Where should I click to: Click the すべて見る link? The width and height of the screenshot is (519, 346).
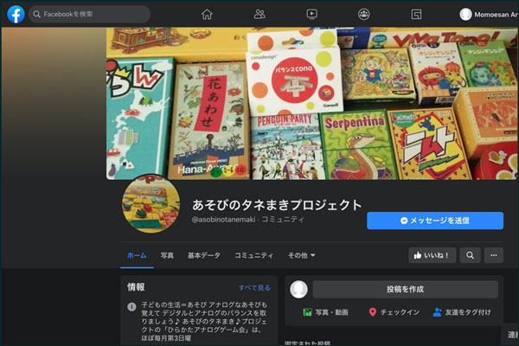[254, 287]
